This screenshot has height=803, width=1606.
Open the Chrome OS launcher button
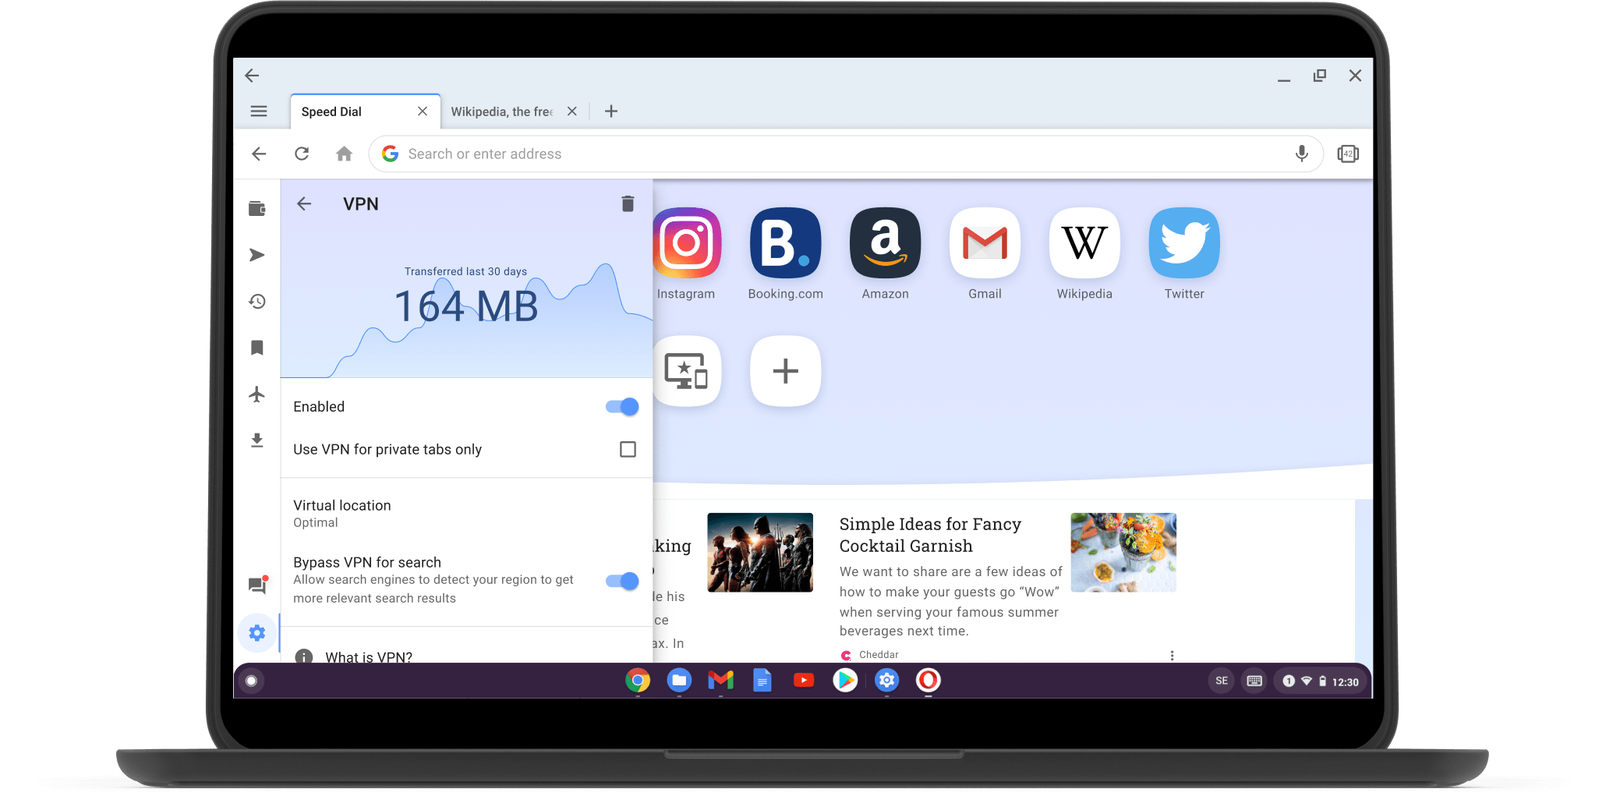tap(251, 681)
